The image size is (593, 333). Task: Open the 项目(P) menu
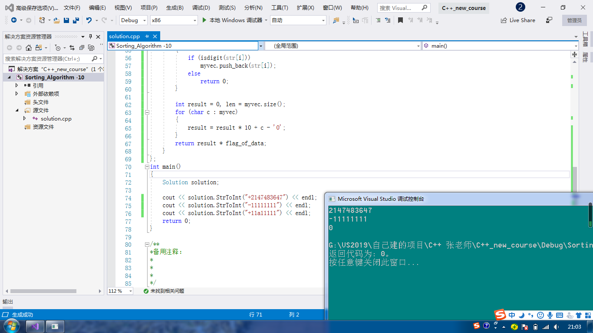tap(149, 8)
